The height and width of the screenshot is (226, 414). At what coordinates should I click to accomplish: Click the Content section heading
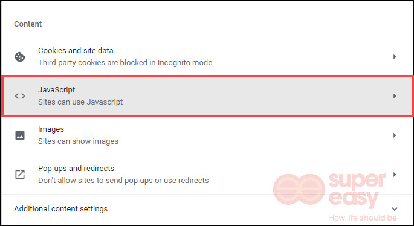tap(28, 24)
